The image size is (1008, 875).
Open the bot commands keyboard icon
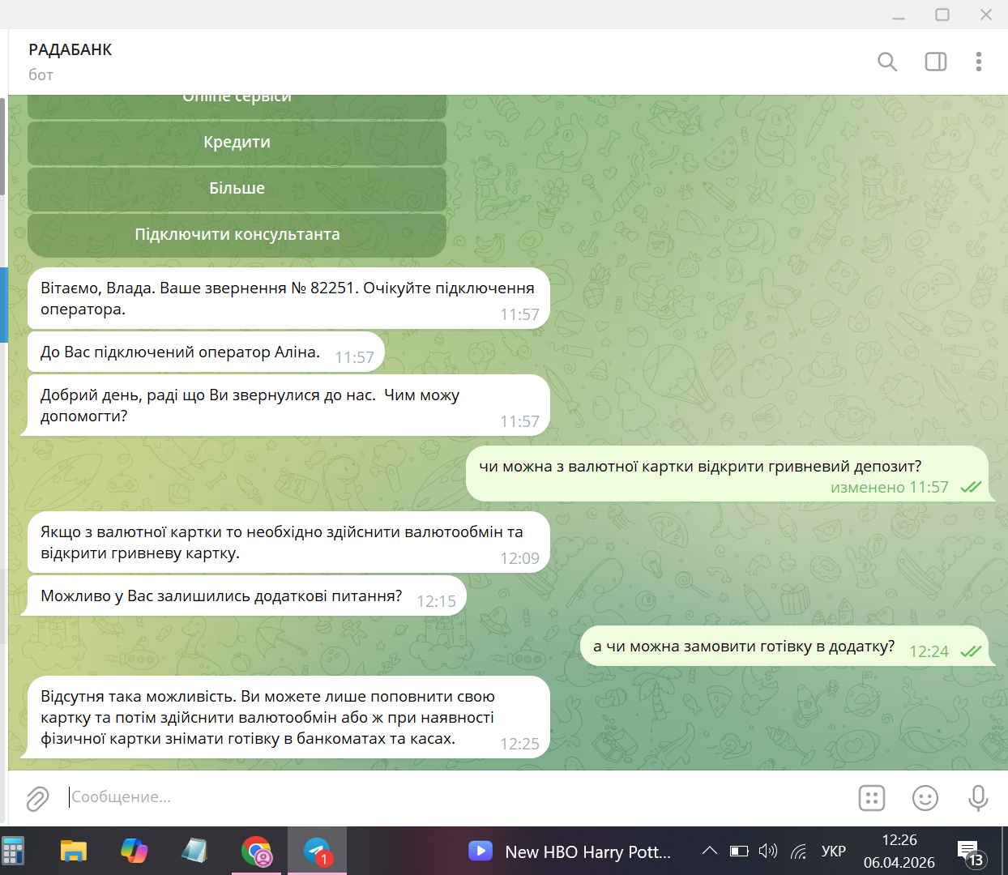pos(872,798)
